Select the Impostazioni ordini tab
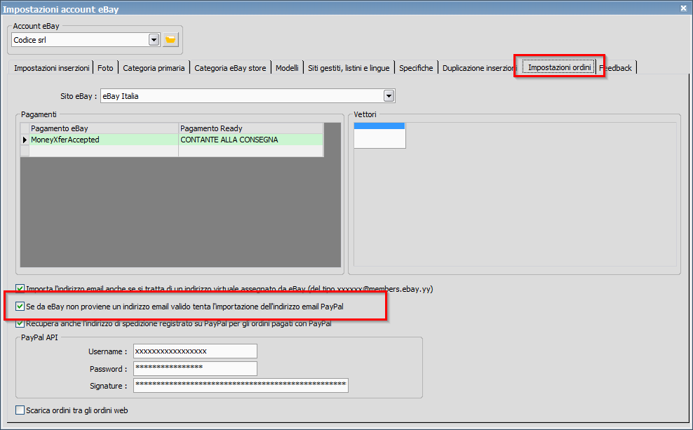This screenshot has width=693, height=430. tap(560, 67)
